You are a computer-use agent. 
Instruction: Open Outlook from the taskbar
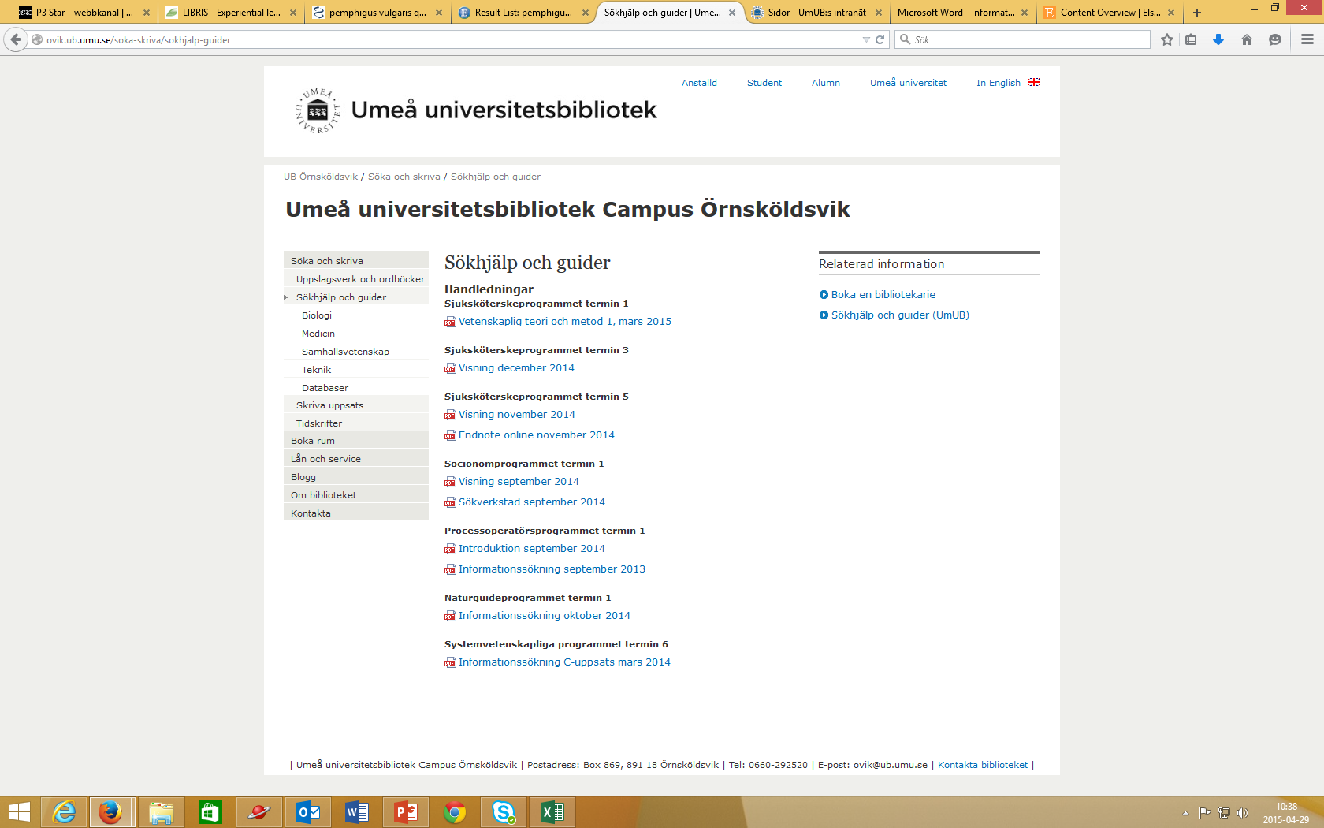coord(307,812)
